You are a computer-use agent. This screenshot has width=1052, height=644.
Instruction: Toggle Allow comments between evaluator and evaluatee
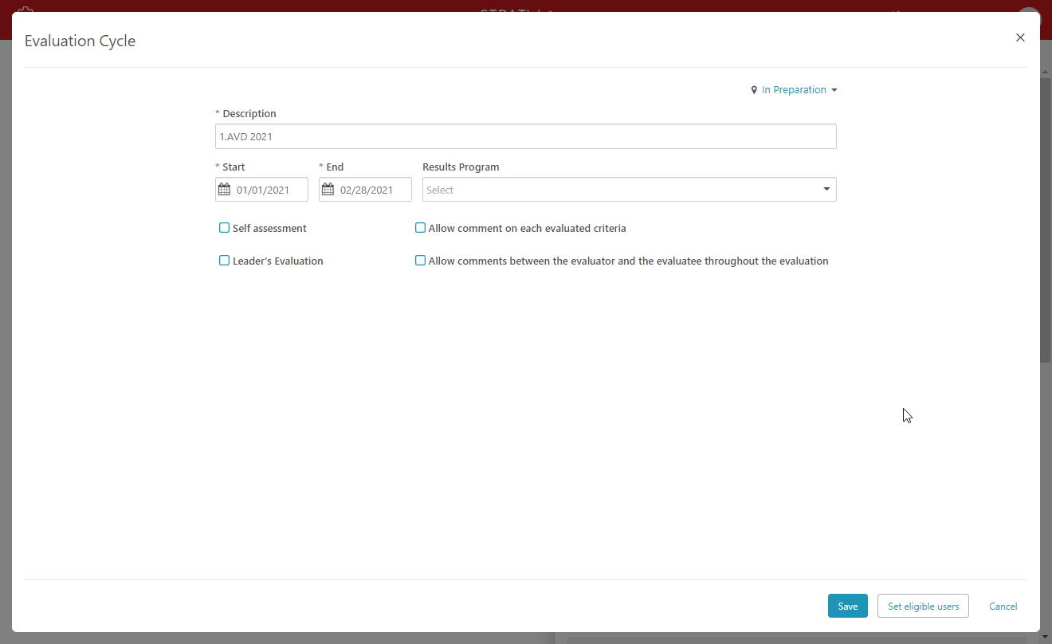pyautogui.click(x=420, y=261)
